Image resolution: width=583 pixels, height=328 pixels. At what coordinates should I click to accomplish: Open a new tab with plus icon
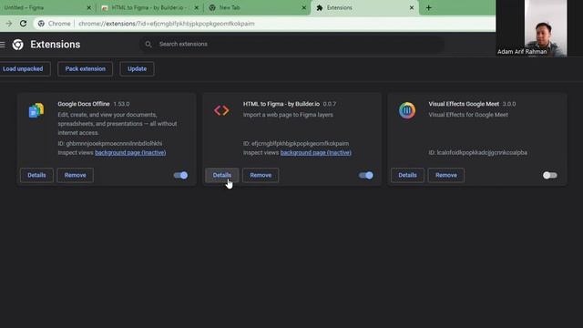point(429,7)
